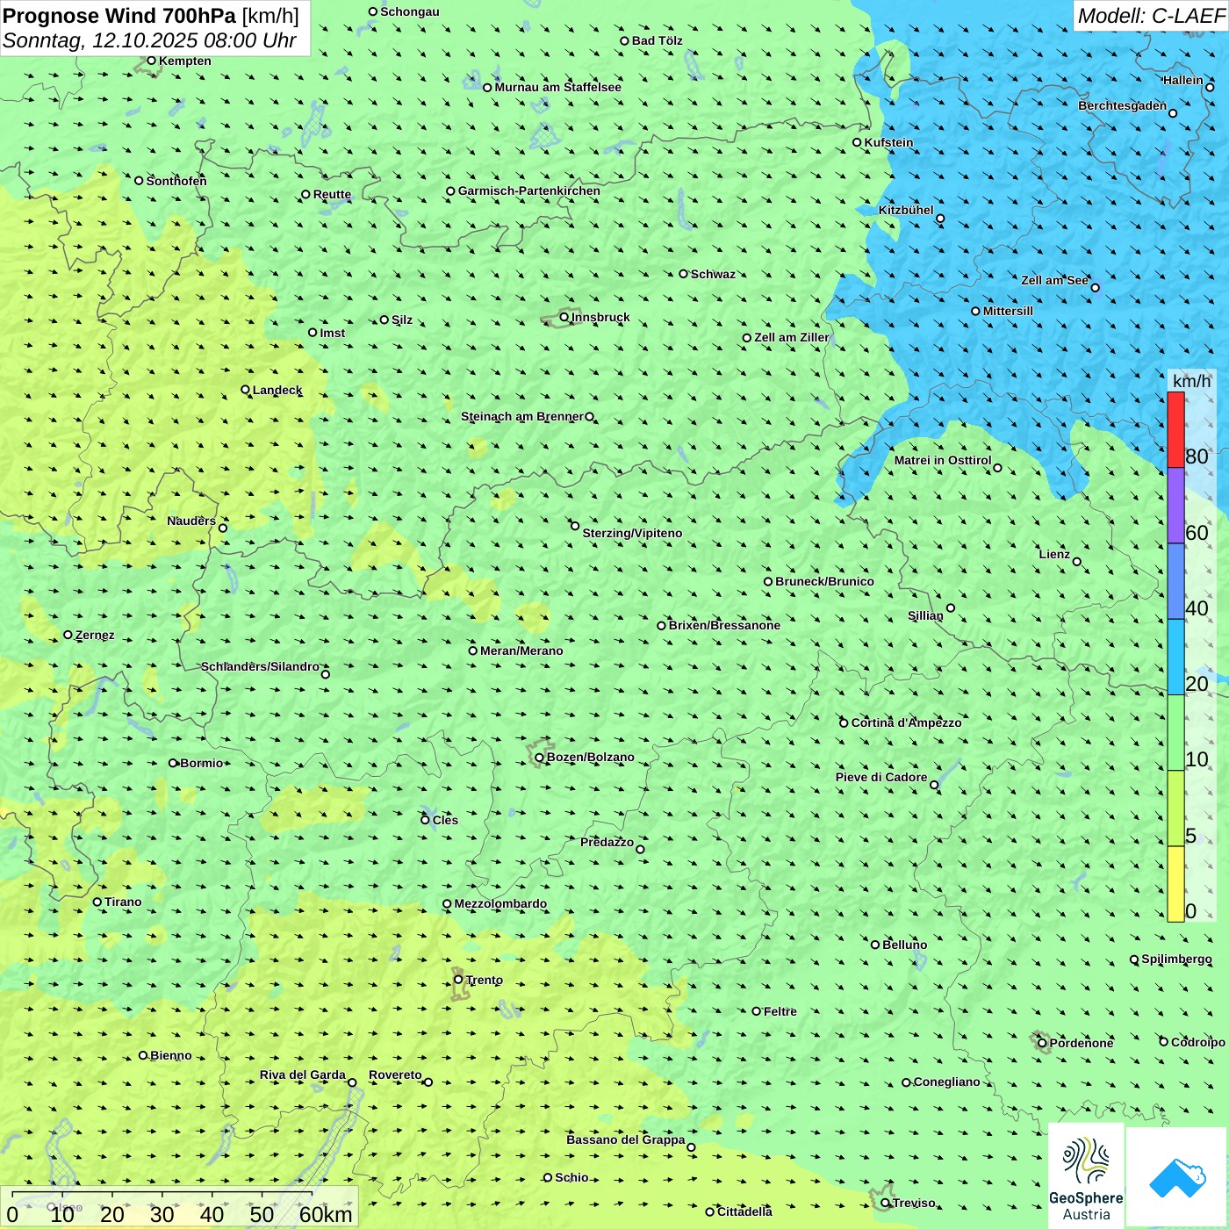Viewport: 1229px width, 1229px height.
Task: Click the Bozen/Bolzano city marker
Action: pos(540,757)
